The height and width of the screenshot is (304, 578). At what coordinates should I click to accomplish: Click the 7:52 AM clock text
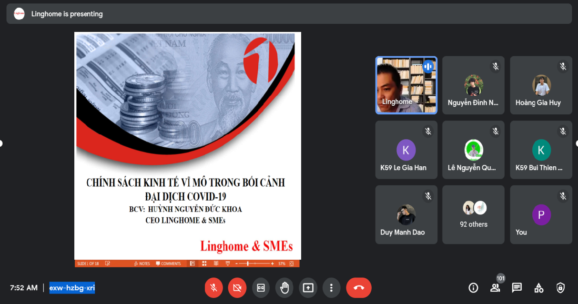[24, 288]
